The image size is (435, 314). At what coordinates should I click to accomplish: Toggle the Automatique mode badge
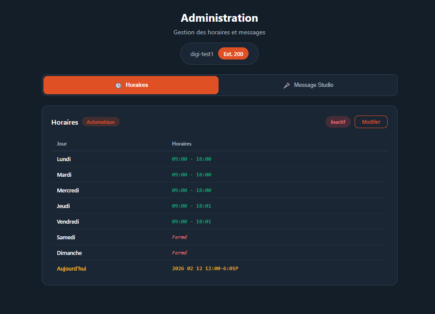(100, 122)
